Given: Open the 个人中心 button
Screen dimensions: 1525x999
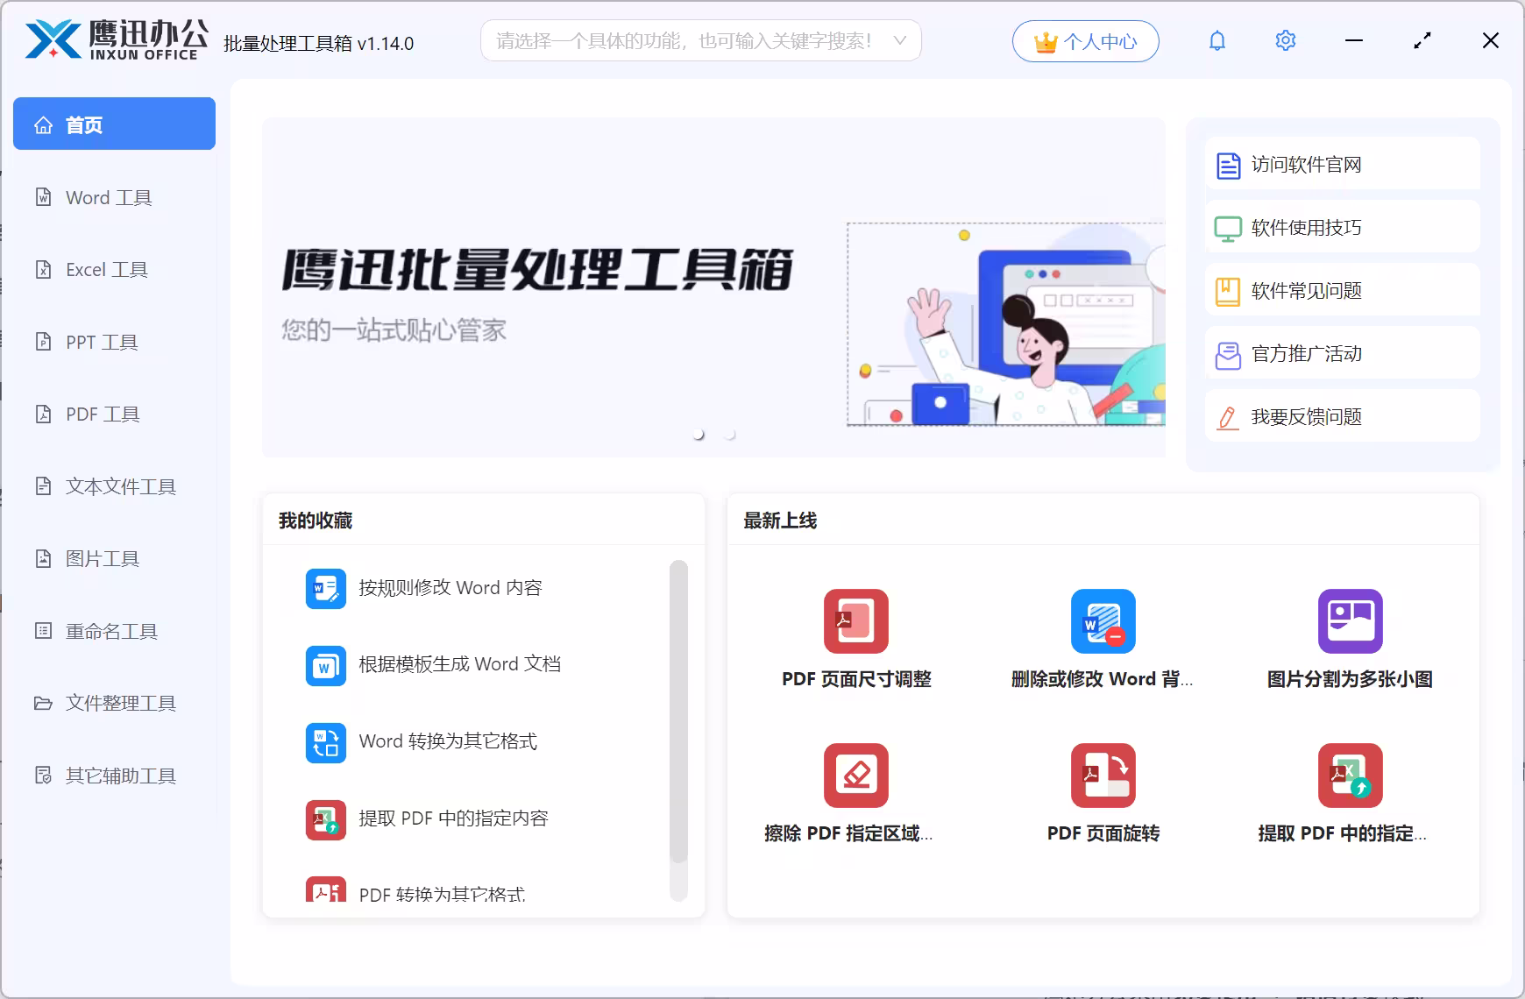Looking at the screenshot, I should point(1086,40).
